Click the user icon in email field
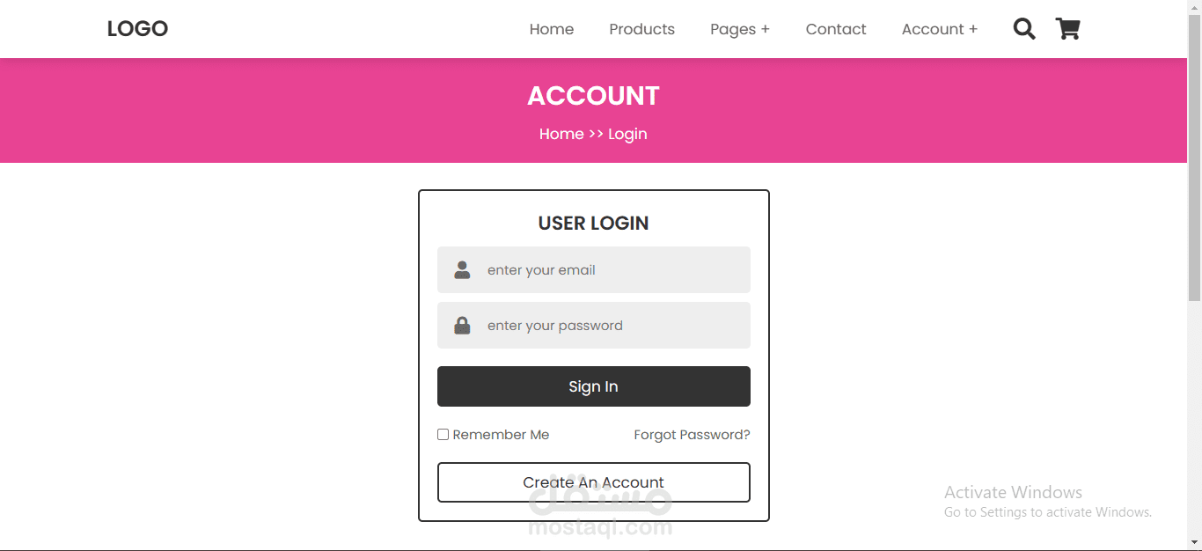 point(462,270)
